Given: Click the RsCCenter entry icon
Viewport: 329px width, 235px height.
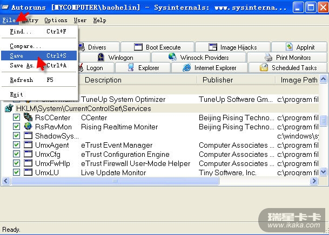Looking at the screenshot, I should (28, 117).
